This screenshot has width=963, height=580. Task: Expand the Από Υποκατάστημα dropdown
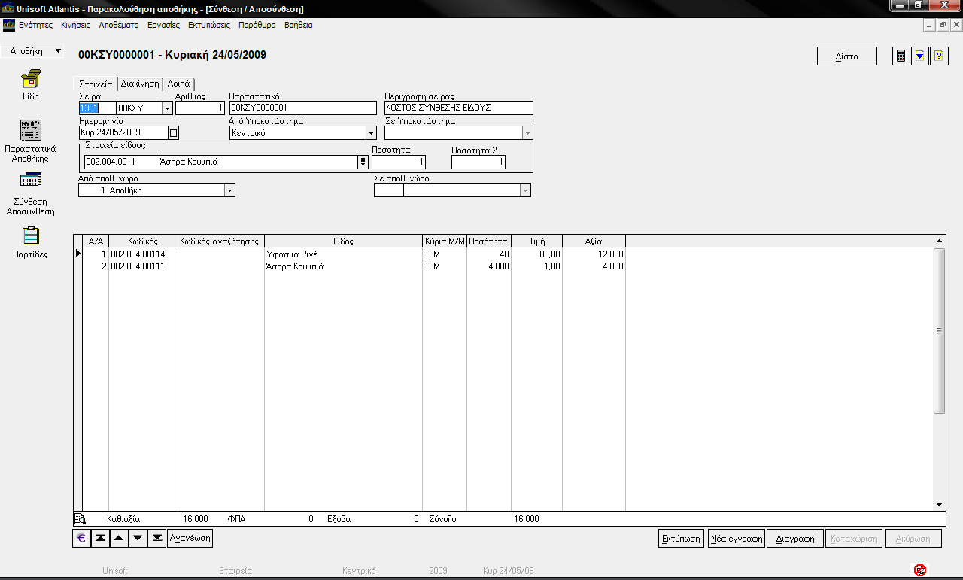tap(371, 133)
